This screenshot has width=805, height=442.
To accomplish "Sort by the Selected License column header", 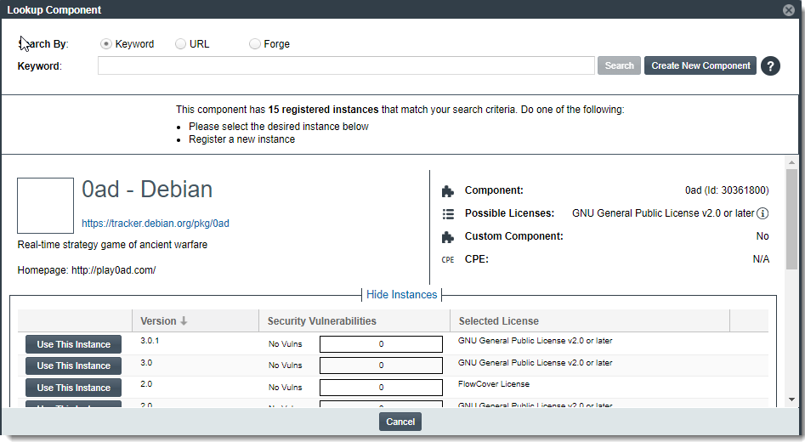I will (x=498, y=321).
